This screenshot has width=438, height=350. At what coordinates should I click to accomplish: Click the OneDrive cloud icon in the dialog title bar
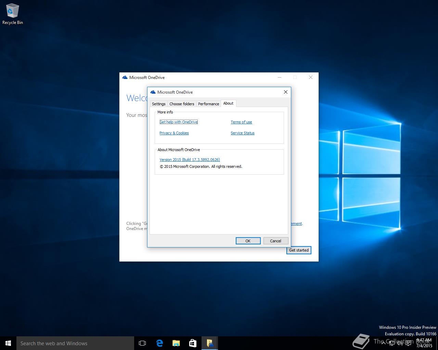pyautogui.click(x=153, y=92)
